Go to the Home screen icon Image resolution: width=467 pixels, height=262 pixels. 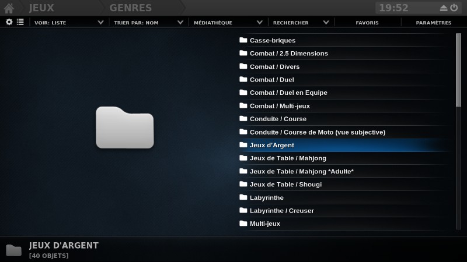pyautogui.click(x=9, y=8)
